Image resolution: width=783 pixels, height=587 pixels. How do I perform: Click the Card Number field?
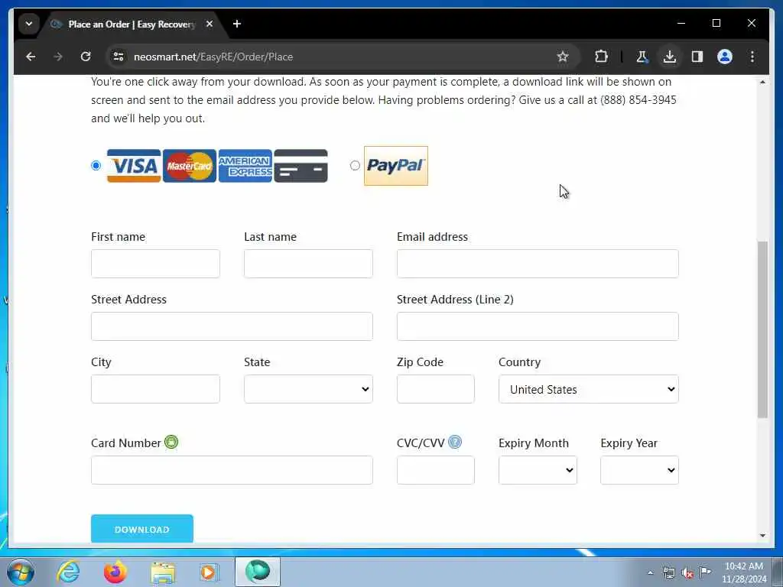click(x=232, y=470)
